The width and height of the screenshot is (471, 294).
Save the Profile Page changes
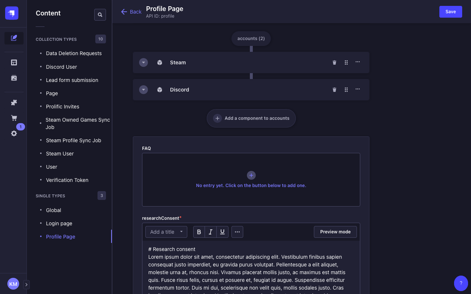coord(450,11)
